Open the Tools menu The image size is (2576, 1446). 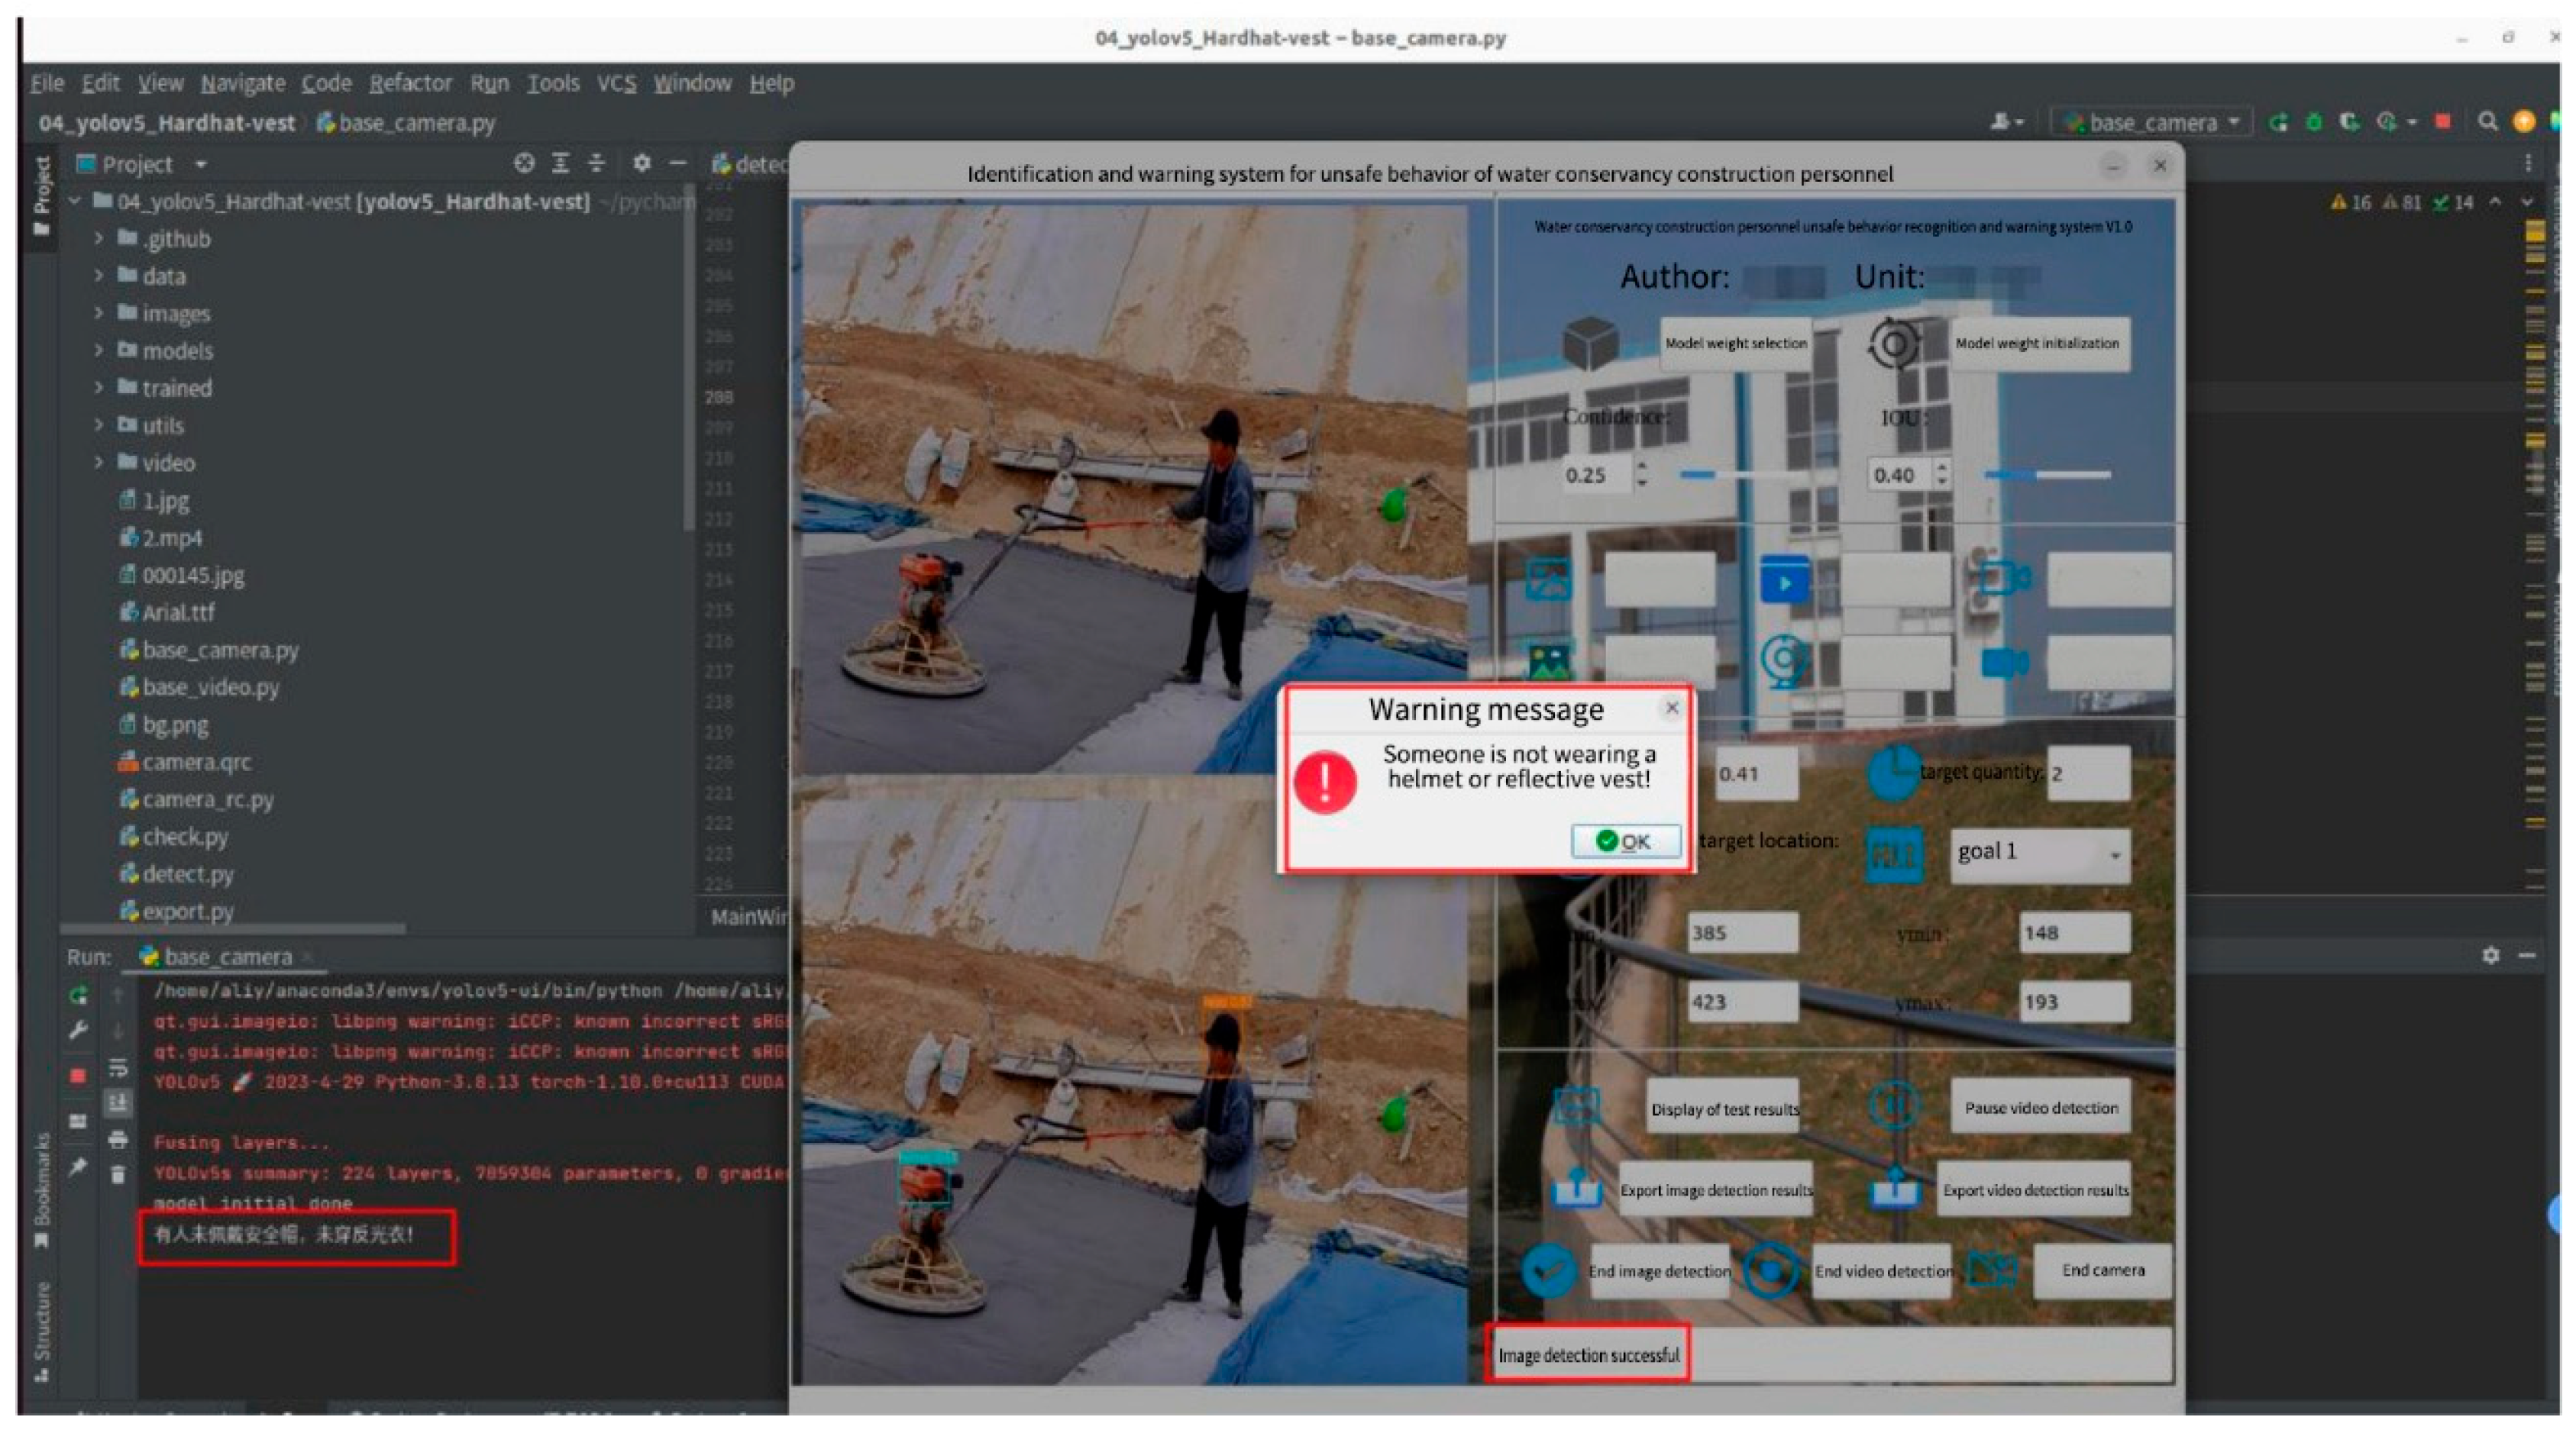552,83
